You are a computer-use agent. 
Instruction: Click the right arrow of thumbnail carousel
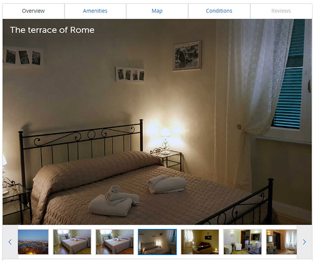coord(305,242)
